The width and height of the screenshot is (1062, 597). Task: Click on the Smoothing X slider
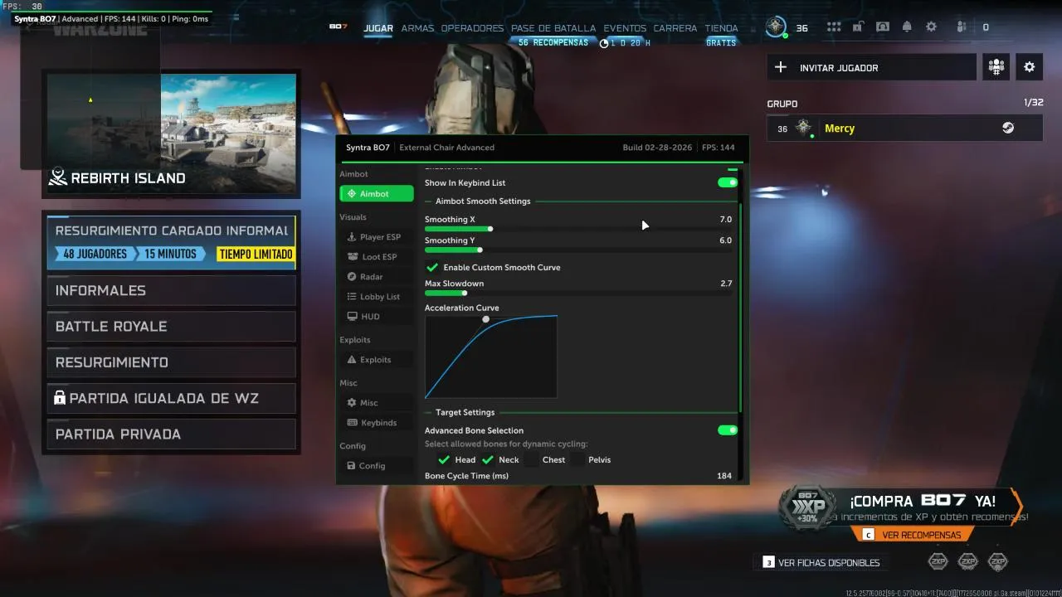click(578, 229)
